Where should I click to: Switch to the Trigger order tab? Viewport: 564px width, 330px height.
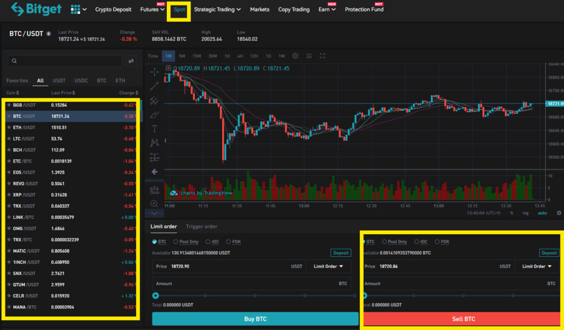(x=202, y=226)
